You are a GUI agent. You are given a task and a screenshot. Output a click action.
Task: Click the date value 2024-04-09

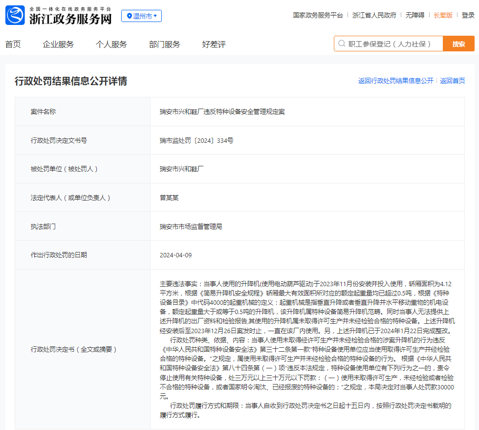tap(175, 255)
